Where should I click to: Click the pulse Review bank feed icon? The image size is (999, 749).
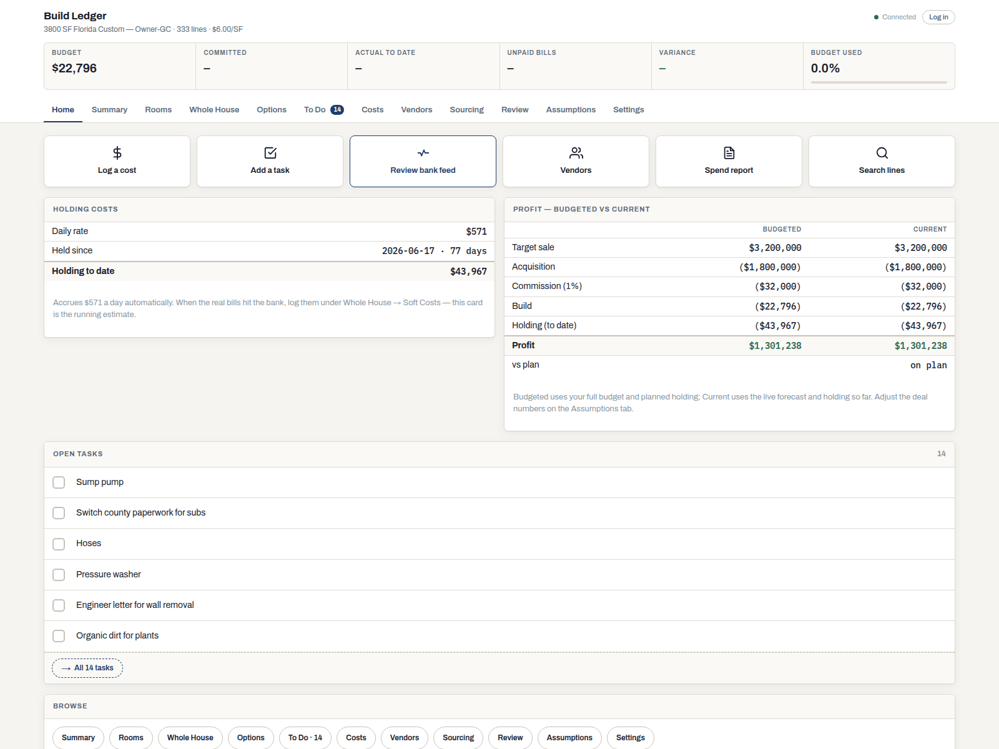[x=423, y=153]
